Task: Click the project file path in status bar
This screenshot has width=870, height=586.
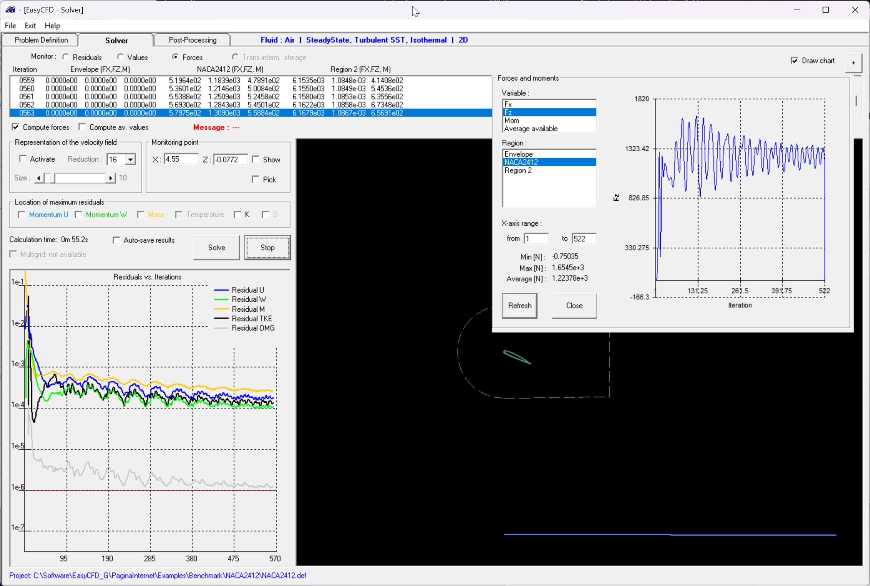Action: [x=158, y=576]
